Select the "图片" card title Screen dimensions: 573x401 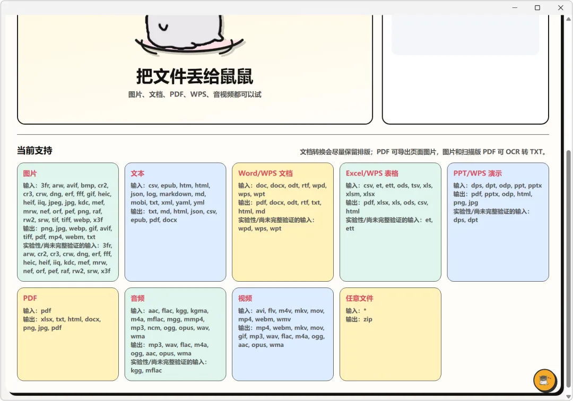point(30,173)
